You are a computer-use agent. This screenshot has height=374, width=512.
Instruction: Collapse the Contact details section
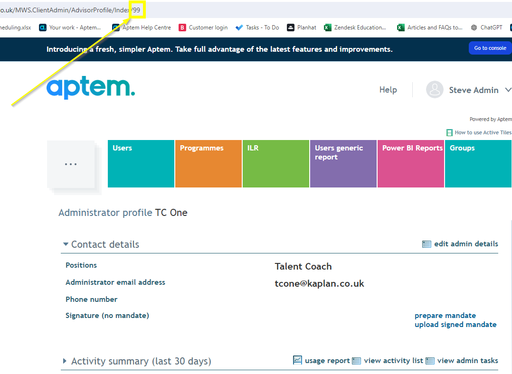coord(66,244)
